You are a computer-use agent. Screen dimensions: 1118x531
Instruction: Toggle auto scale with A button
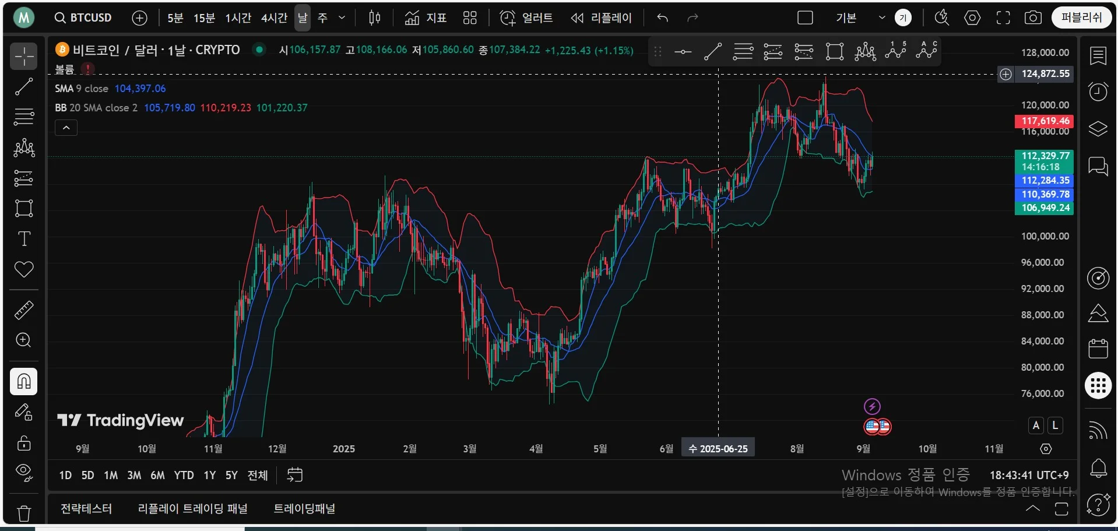[1036, 425]
